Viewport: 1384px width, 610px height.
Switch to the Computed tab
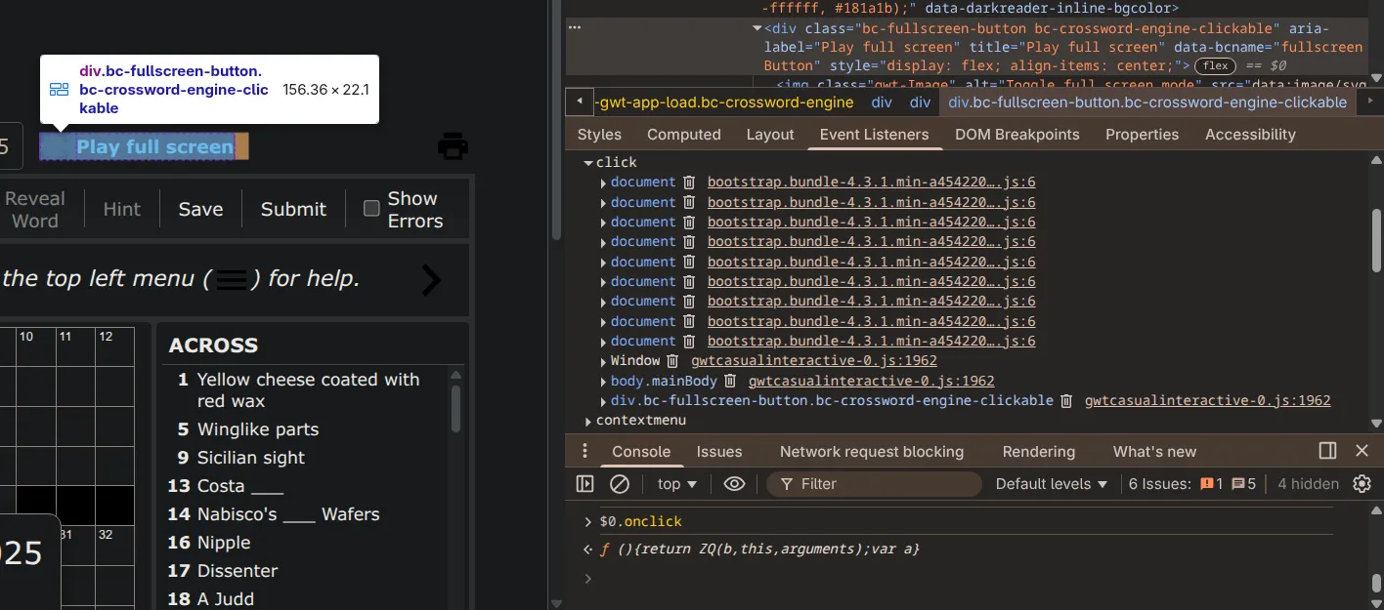tap(683, 134)
